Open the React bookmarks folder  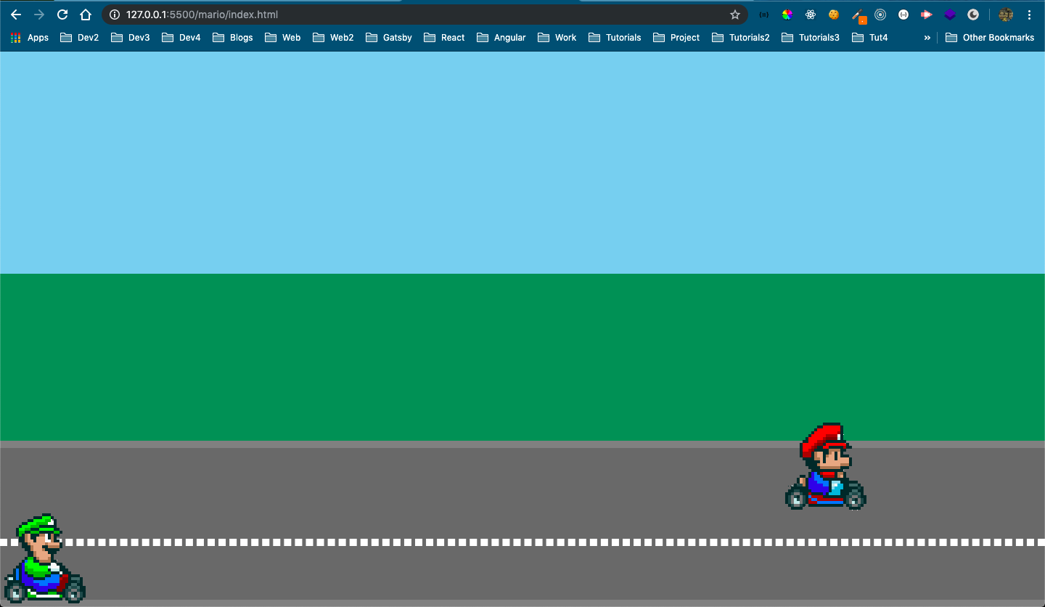[444, 38]
